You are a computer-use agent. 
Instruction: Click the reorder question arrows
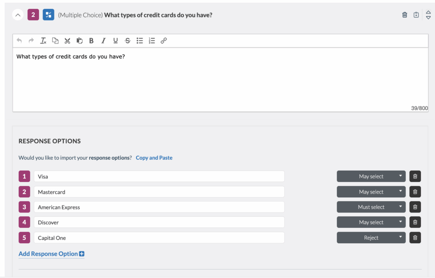tap(428, 14)
